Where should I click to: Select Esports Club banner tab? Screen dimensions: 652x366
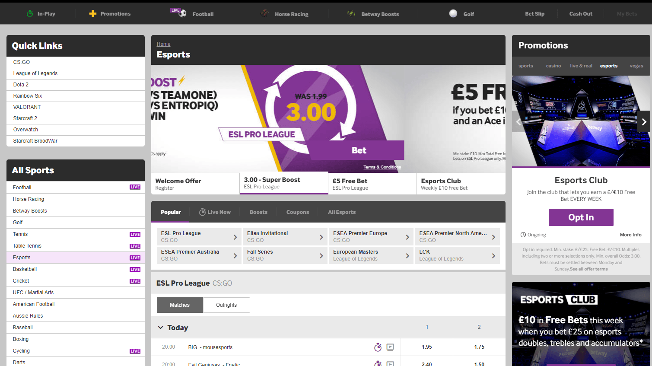(x=461, y=184)
